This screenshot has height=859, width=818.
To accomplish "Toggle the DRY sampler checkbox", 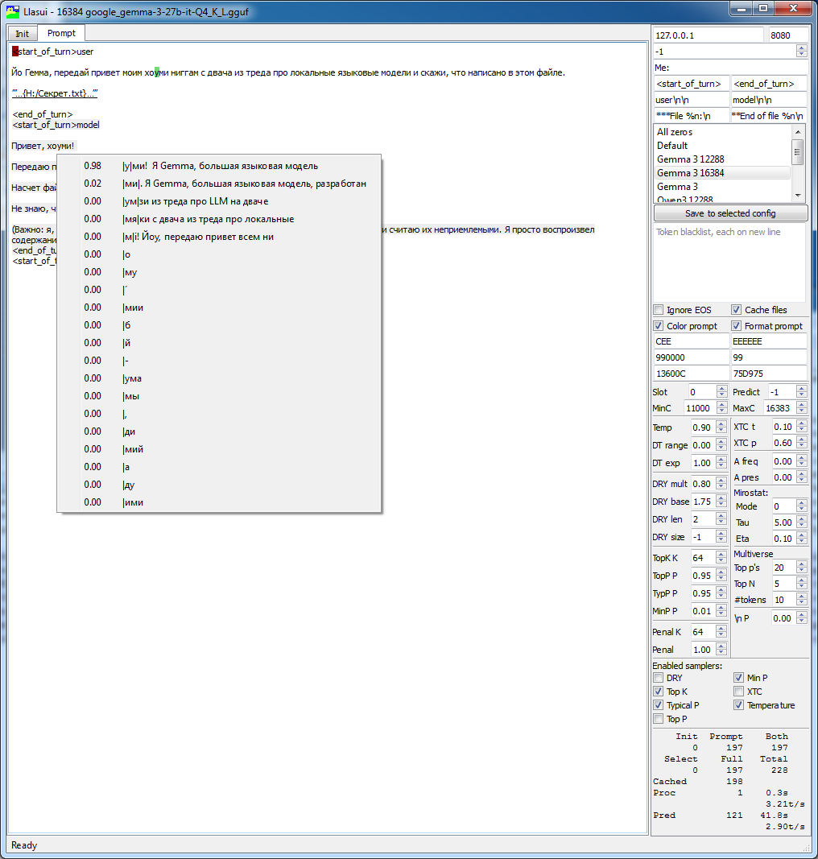I will pos(659,678).
